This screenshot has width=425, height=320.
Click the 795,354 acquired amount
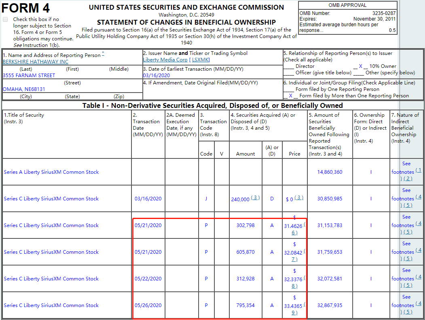[245, 305]
